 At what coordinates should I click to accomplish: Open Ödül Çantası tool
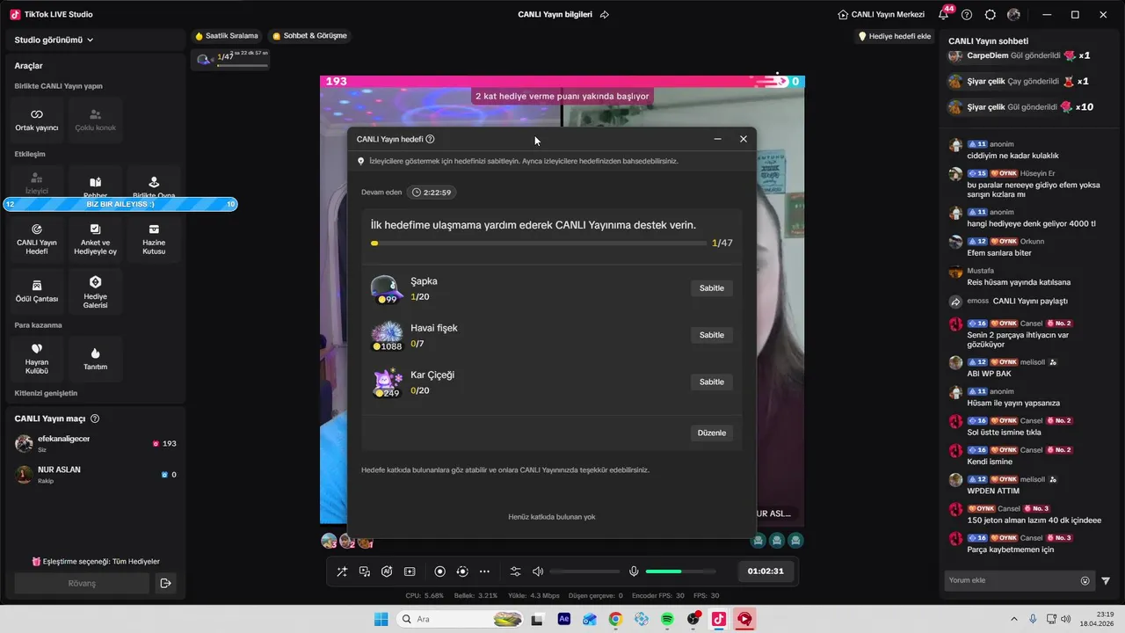[37, 291]
